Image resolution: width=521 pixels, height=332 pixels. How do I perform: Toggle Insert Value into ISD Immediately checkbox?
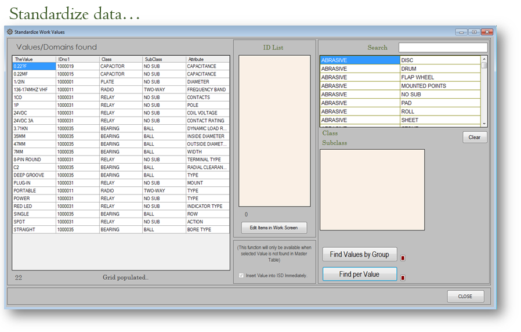(242, 275)
